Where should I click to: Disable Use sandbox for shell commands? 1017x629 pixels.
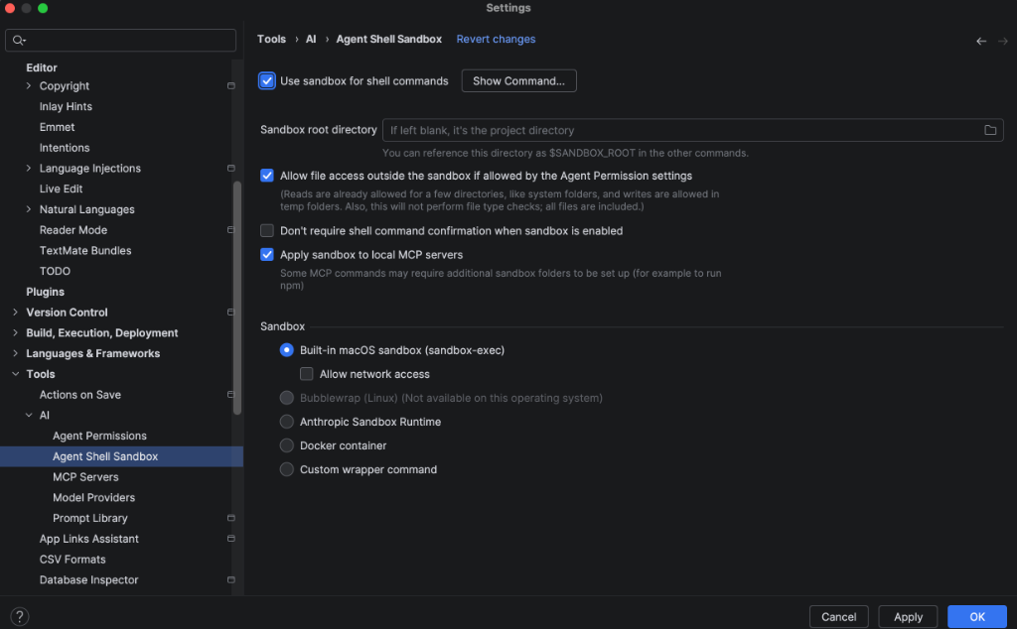pos(267,81)
